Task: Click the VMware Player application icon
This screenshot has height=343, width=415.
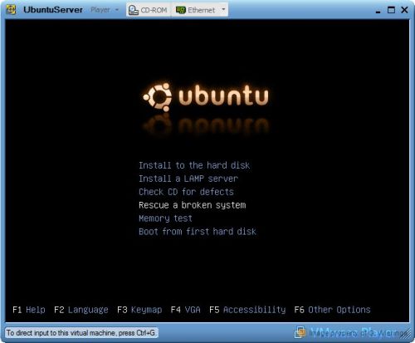Action: click(11, 10)
